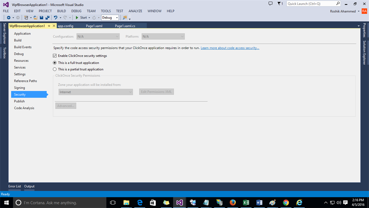Save the current file with the disk icon
Image resolution: width=369 pixels, height=208 pixels.
(x=41, y=18)
